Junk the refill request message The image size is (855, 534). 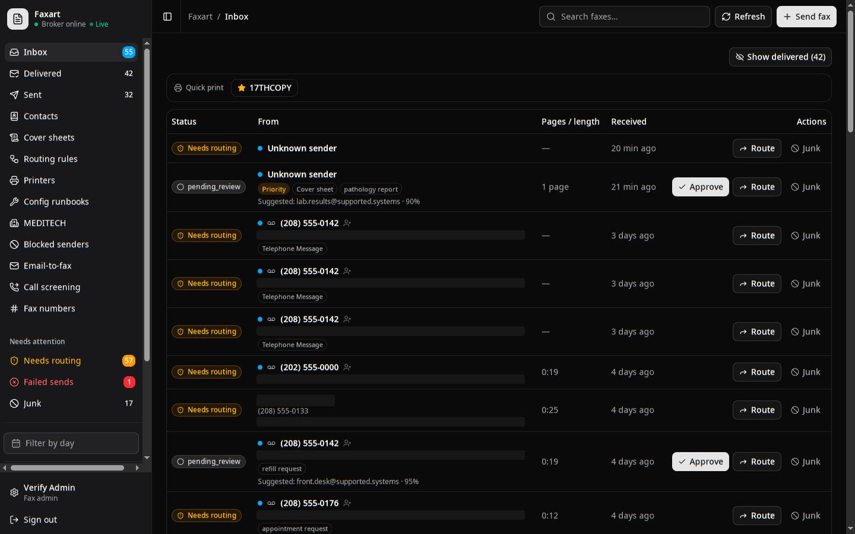point(806,462)
